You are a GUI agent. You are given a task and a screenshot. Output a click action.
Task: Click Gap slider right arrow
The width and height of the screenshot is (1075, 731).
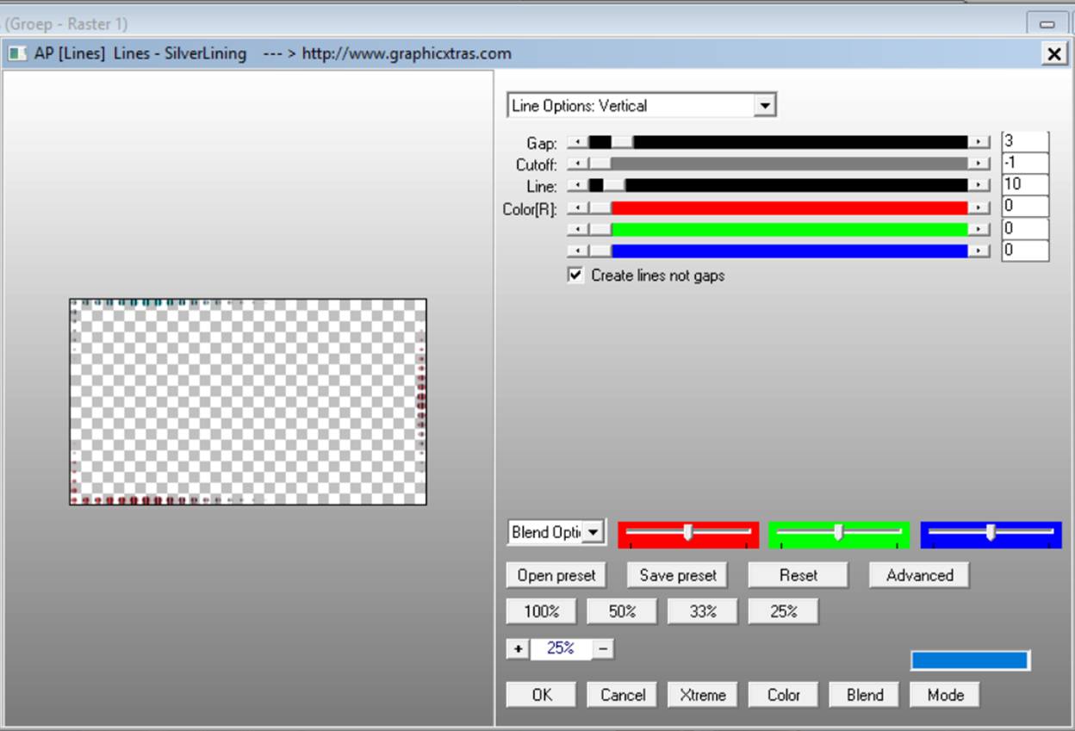point(979,143)
